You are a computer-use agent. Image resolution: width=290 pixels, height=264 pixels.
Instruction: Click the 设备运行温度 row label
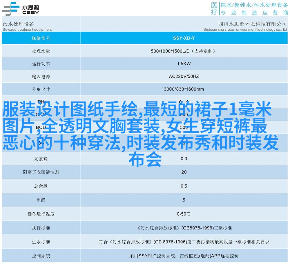41,214
